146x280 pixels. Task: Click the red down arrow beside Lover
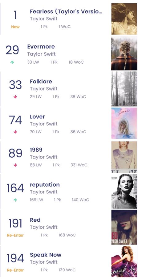[15, 132]
